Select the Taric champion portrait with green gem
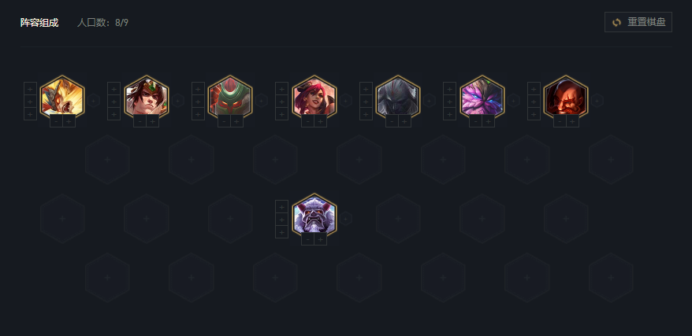The height and width of the screenshot is (336, 692). [x=146, y=98]
